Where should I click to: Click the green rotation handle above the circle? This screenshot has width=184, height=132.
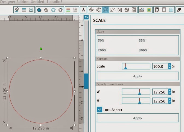click(x=41, y=49)
